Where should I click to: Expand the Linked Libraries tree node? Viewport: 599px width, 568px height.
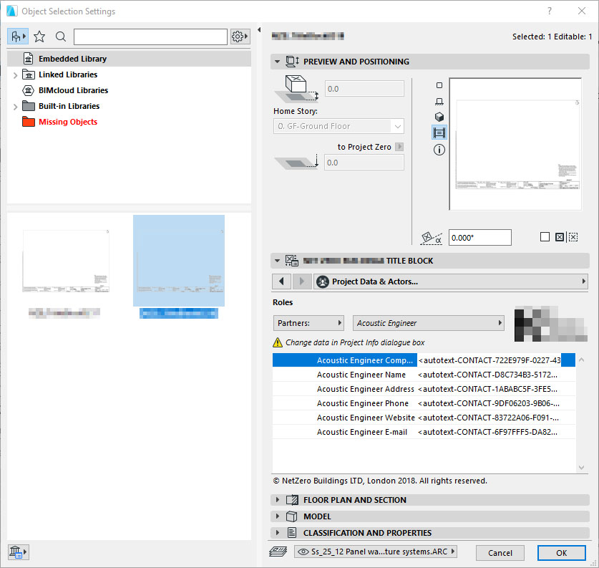coord(16,75)
